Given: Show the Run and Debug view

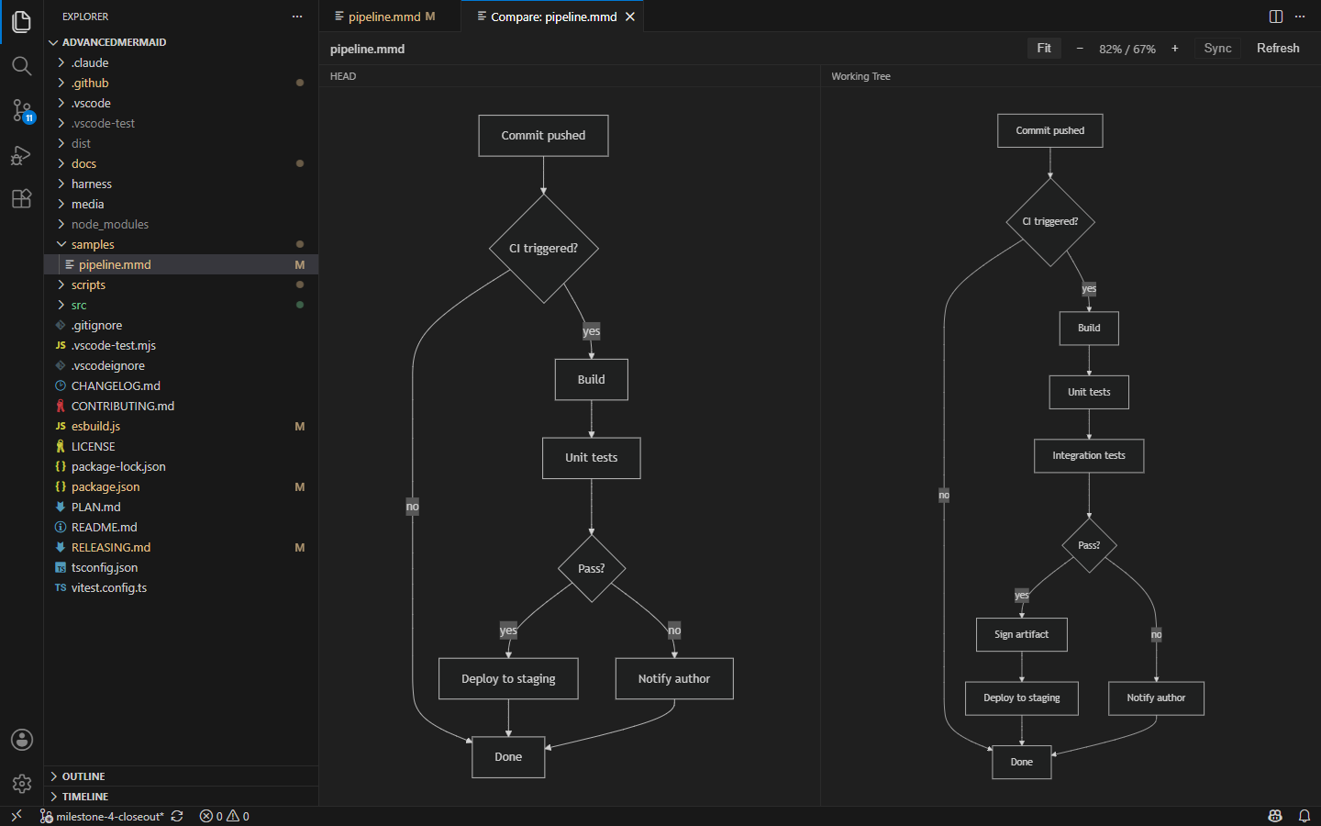Looking at the screenshot, I should 21,155.
